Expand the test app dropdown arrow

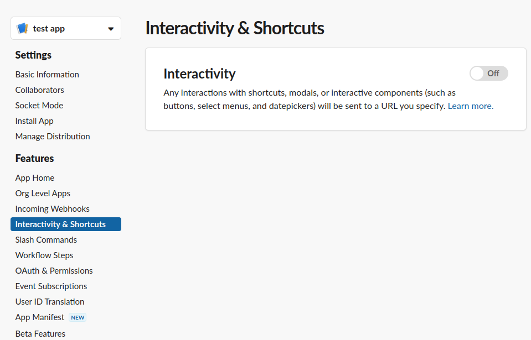click(111, 29)
